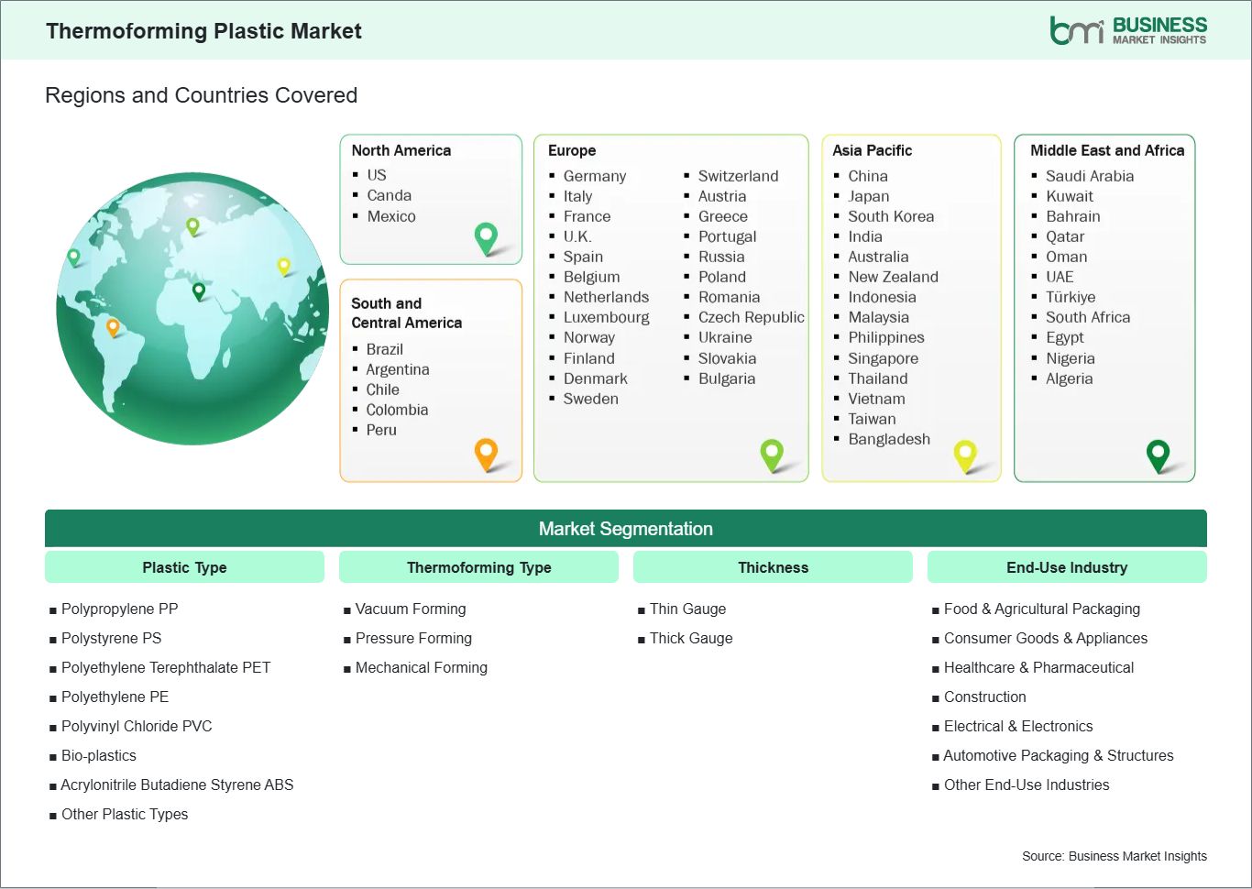Click the Asia Pacific heading

pyautogui.click(x=873, y=150)
